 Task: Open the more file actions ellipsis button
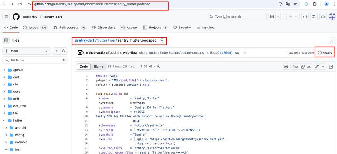(x=332, y=40)
